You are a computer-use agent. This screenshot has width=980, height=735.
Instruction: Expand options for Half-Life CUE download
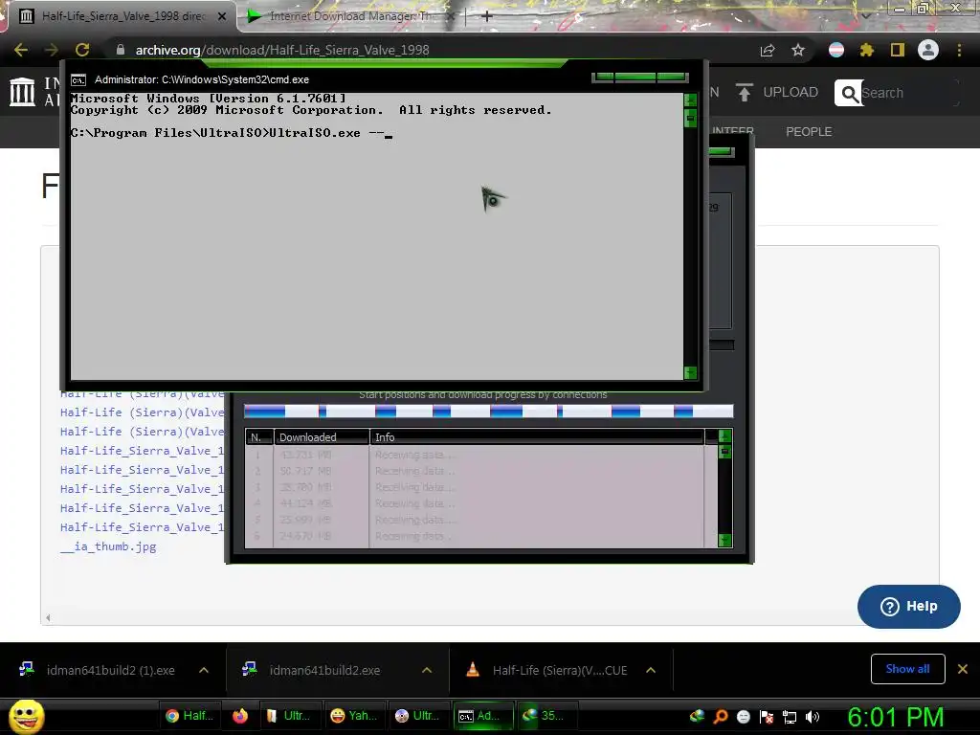[x=651, y=670]
